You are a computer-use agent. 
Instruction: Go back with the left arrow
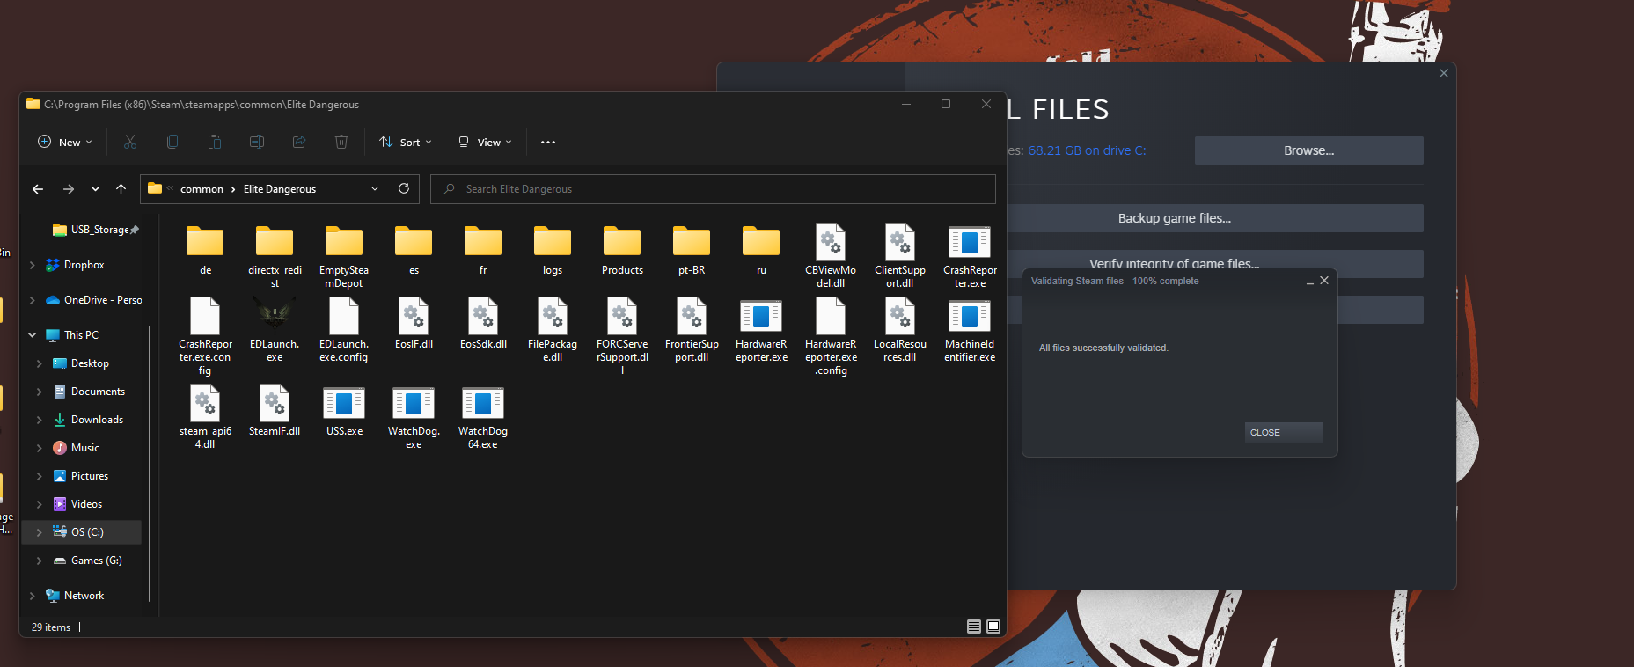(x=38, y=189)
